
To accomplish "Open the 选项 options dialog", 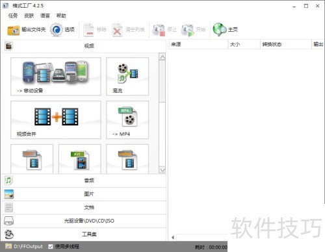I will coord(62,30).
